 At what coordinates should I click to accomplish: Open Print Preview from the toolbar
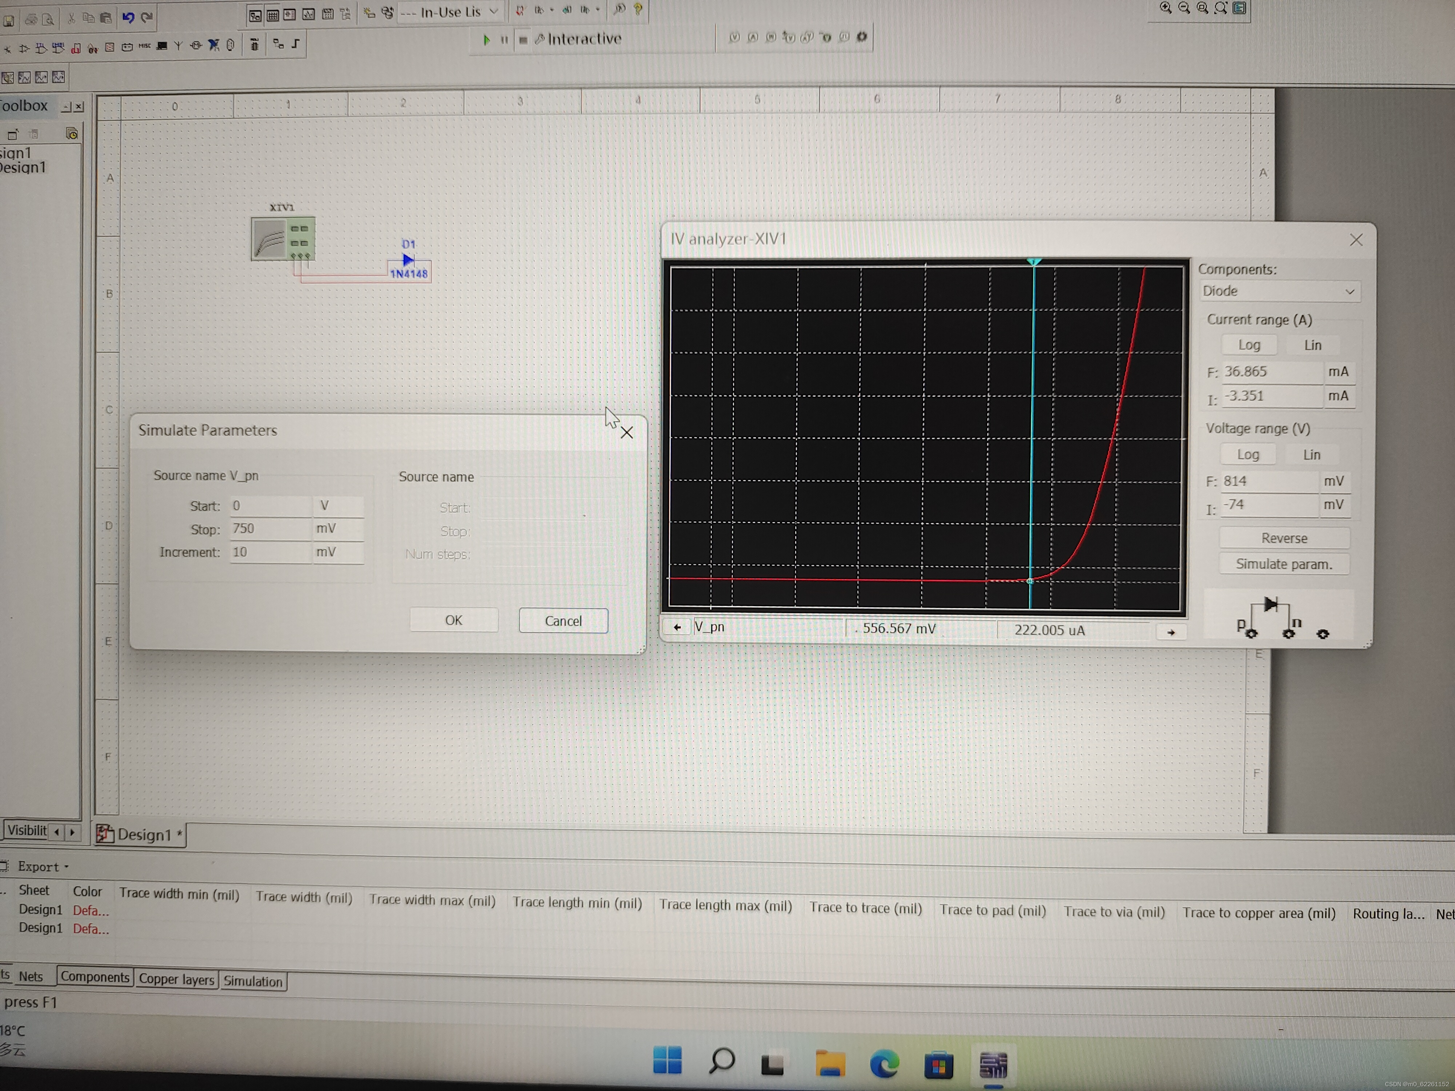(x=48, y=20)
